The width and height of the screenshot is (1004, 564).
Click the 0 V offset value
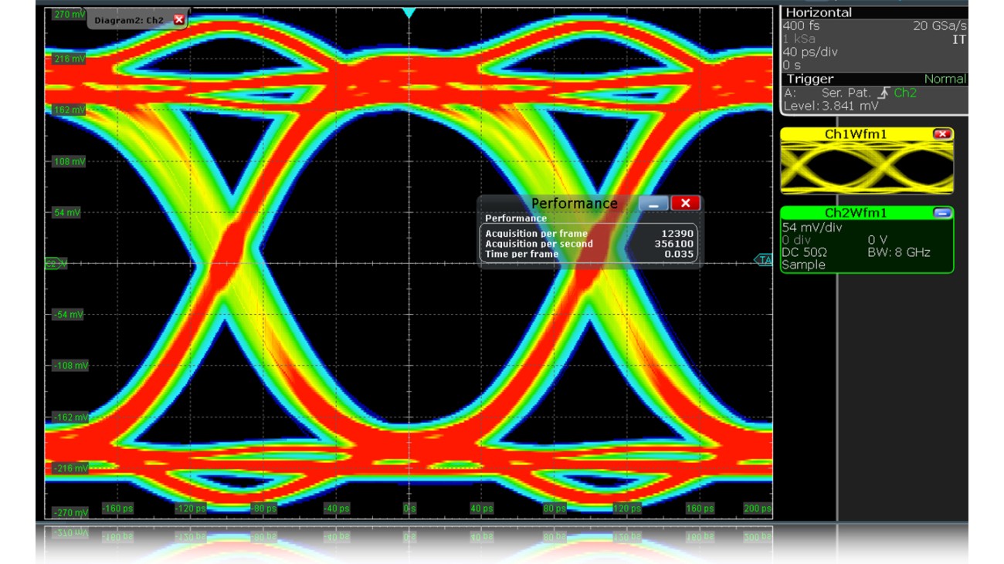click(877, 240)
